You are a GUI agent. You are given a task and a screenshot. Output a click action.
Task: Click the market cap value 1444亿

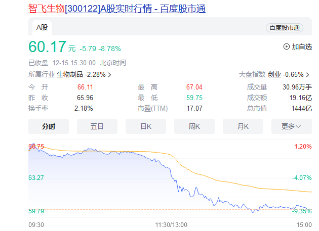(302, 108)
